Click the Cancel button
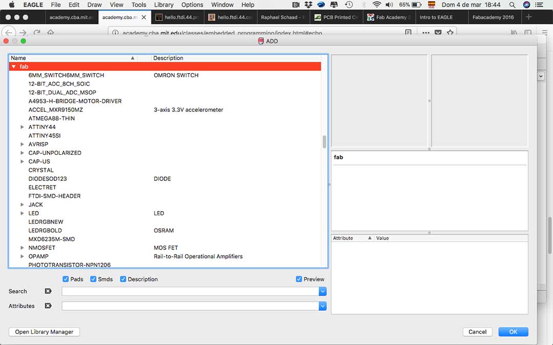Viewport: 553px width, 345px height. tap(477, 332)
